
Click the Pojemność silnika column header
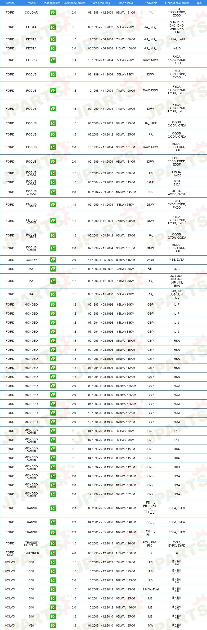pos(74,3)
